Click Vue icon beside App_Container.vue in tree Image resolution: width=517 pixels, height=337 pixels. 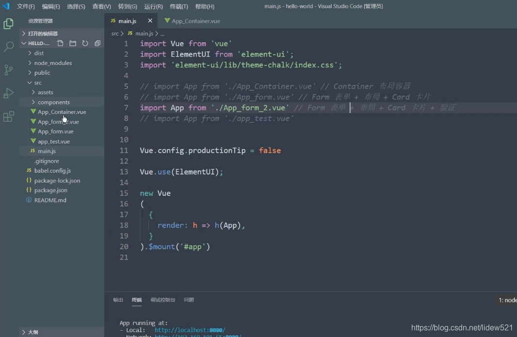(x=33, y=112)
